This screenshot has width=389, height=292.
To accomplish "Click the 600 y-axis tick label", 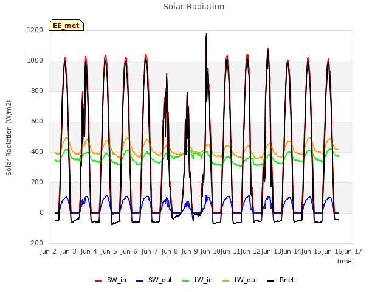I will pos(37,122).
